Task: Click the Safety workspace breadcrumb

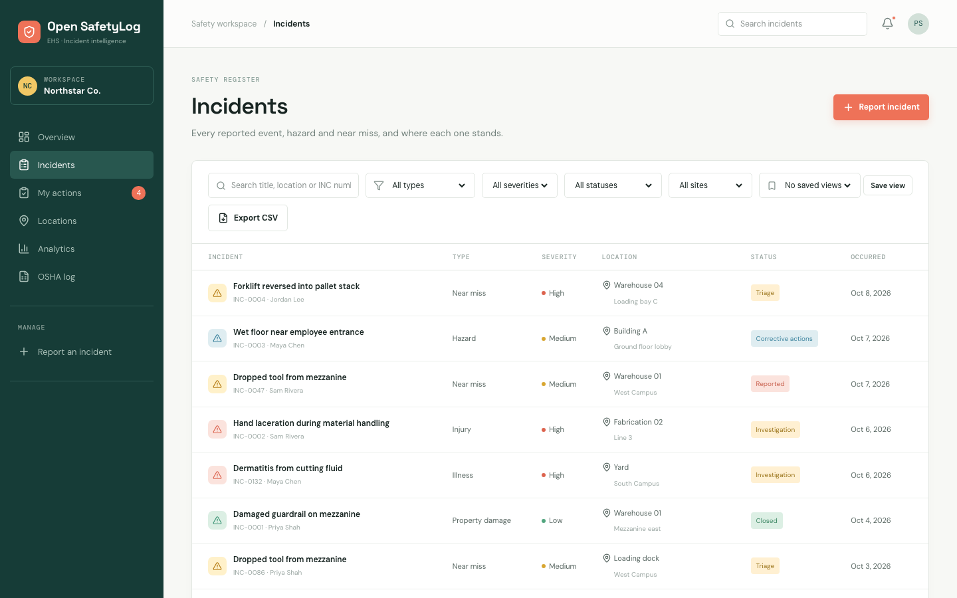Action: tap(224, 24)
